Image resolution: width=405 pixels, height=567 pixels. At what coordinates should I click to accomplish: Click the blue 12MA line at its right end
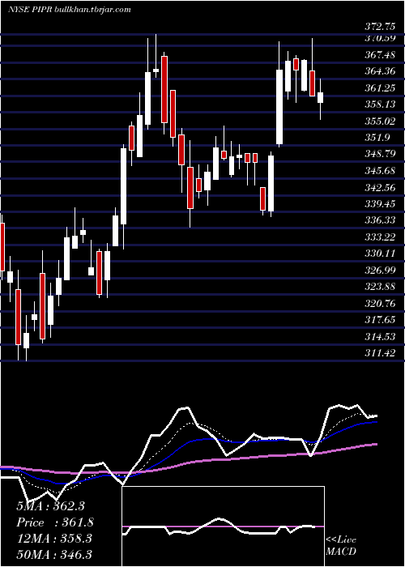pos(375,422)
